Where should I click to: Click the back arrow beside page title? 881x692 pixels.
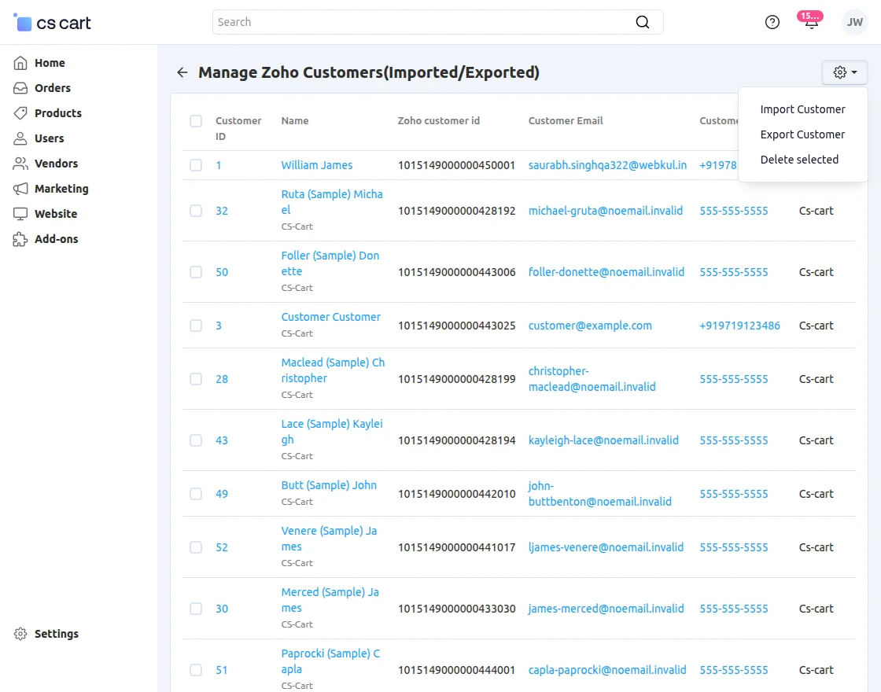(x=182, y=72)
